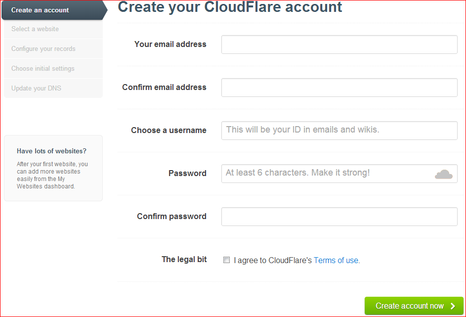
Task: Click the "I agree to CloudFlare's" label text
Action: [x=273, y=260]
